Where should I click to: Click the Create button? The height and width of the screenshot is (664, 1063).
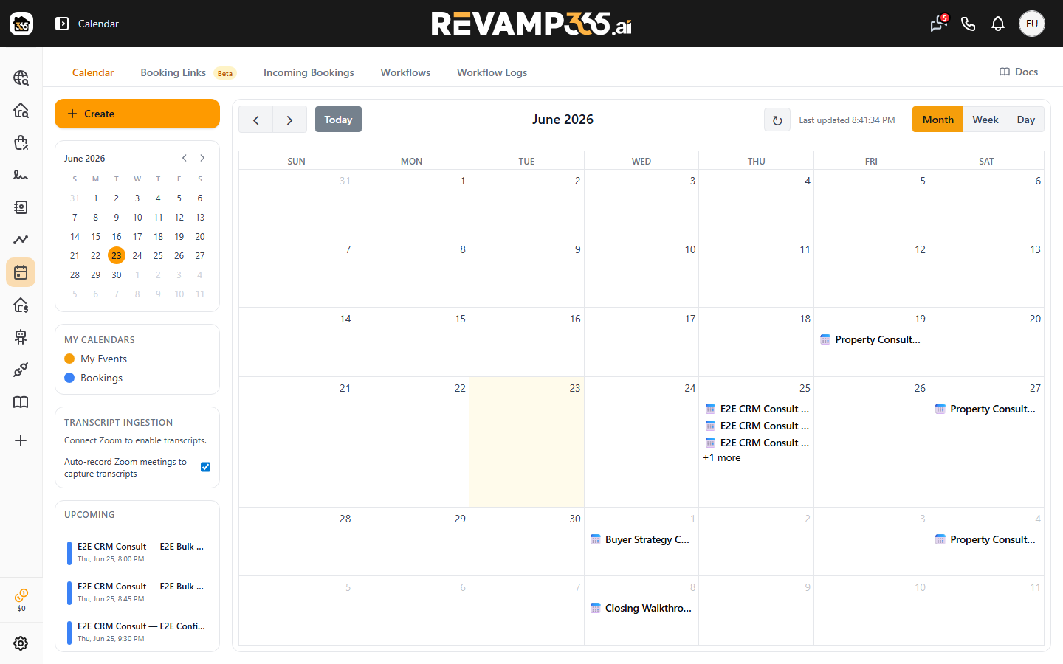137,114
